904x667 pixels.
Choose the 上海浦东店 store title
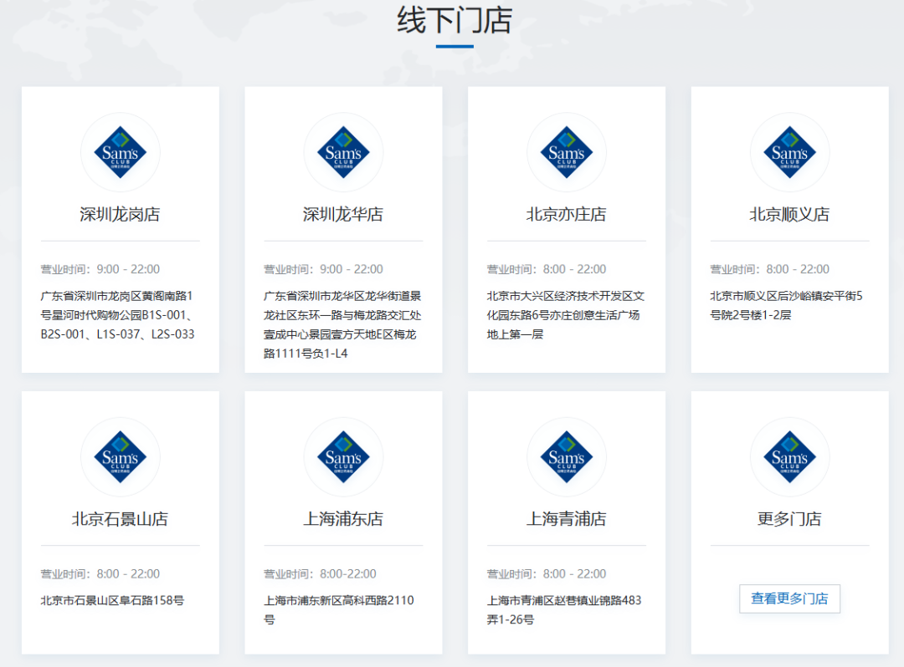[x=343, y=518]
